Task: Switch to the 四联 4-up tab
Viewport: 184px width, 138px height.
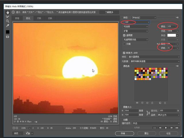Action: pyautogui.click(x=50, y=18)
